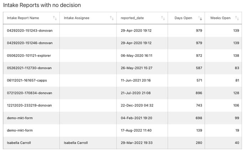Click sort arrows icon in Intake Report Name header
245x155 pixels.
[x=55, y=18]
